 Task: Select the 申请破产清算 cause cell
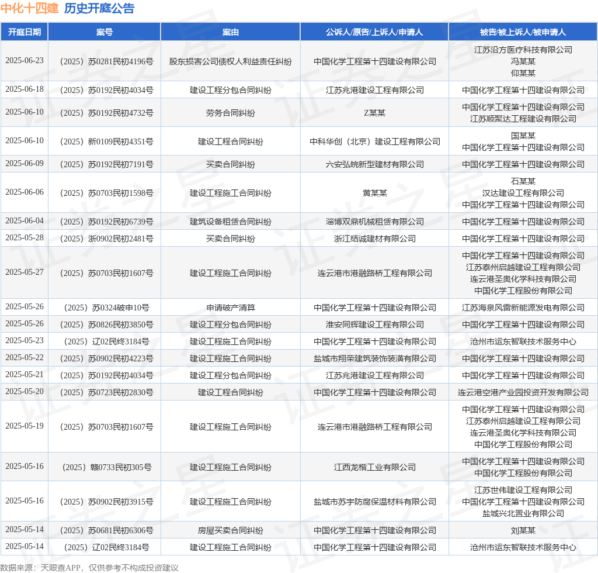(230, 308)
